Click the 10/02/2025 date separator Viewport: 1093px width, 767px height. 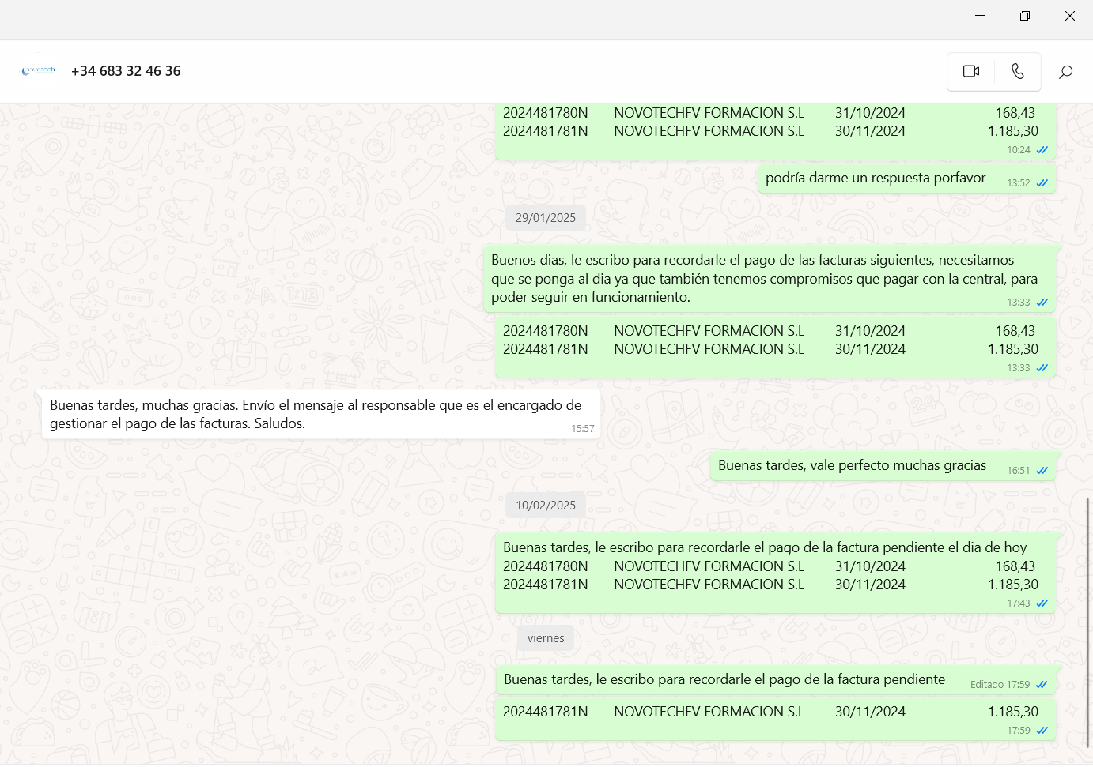tap(546, 506)
